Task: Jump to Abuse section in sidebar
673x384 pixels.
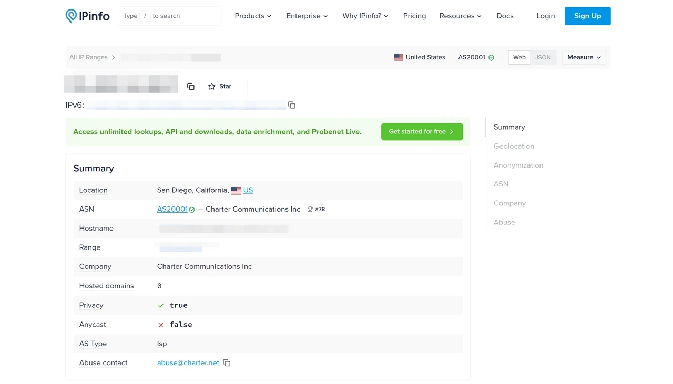Action: (504, 222)
